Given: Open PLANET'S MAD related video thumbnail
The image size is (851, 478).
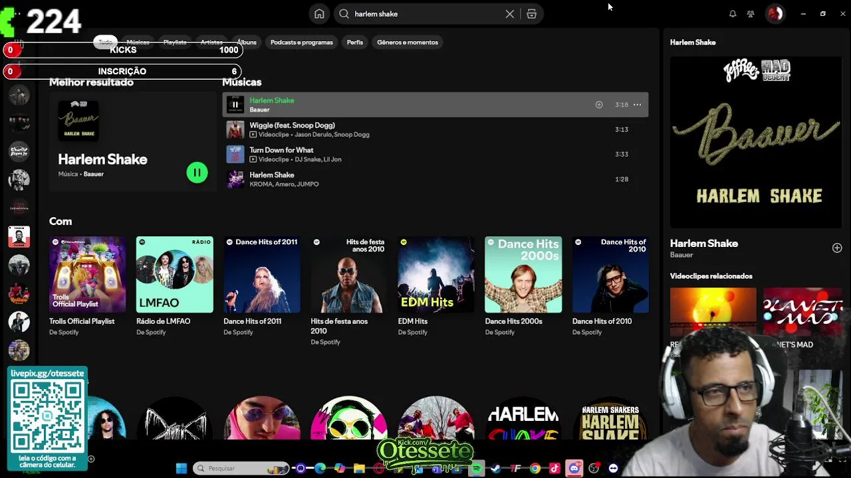Looking at the screenshot, I should (x=802, y=312).
